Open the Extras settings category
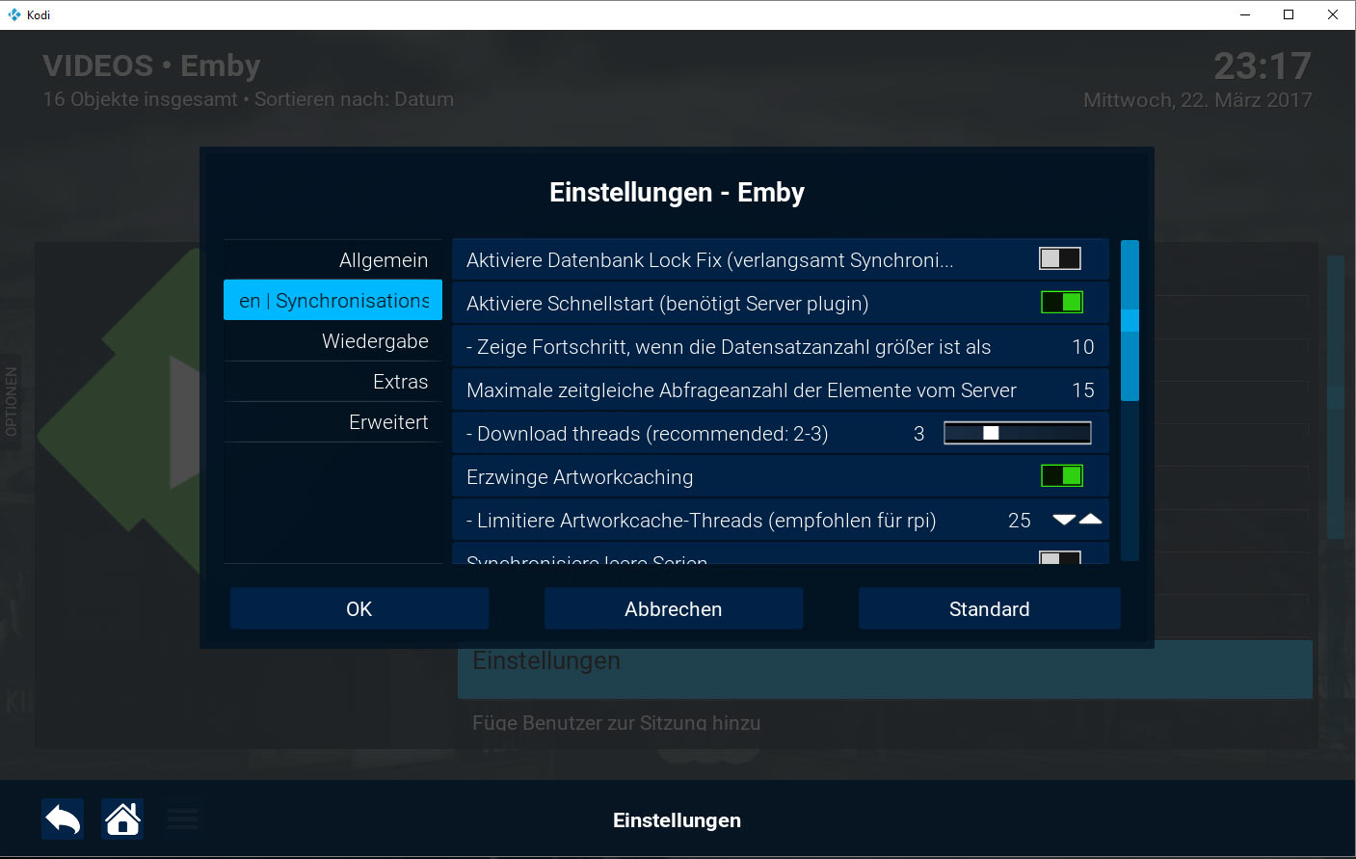This screenshot has height=859, width=1356. point(332,382)
